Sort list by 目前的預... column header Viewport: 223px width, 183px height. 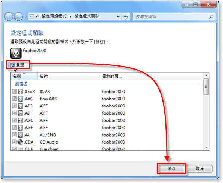(113, 76)
